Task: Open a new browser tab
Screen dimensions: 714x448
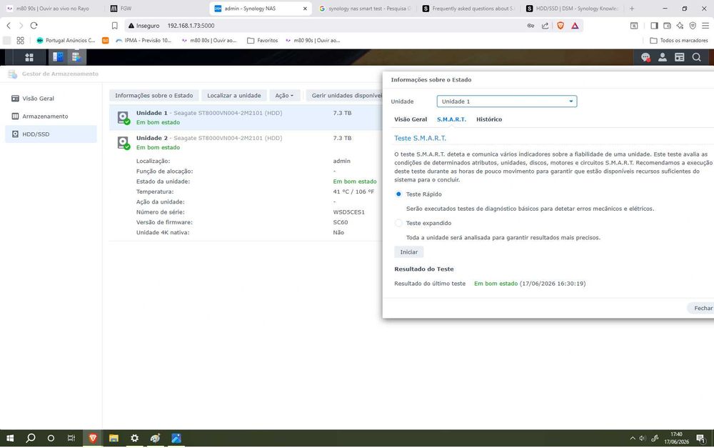Action: [632, 9]
